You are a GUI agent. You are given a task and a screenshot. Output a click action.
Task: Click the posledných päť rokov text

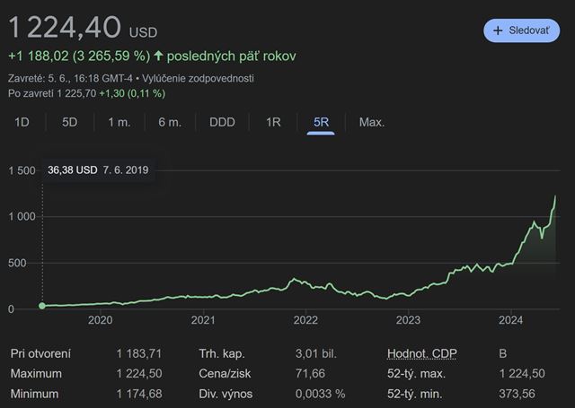pos(232,56)
